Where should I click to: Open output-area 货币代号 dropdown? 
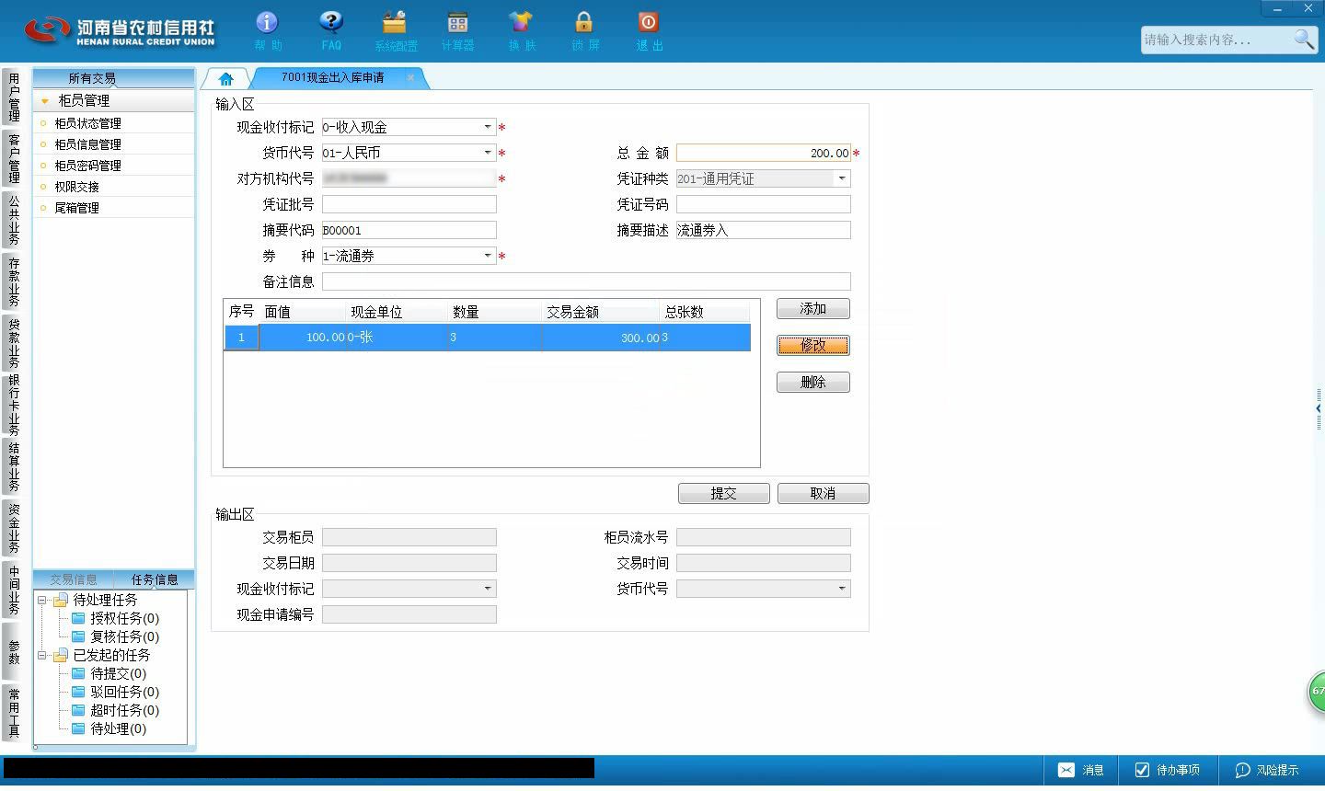pyautogui.click(x=841, y=589)
